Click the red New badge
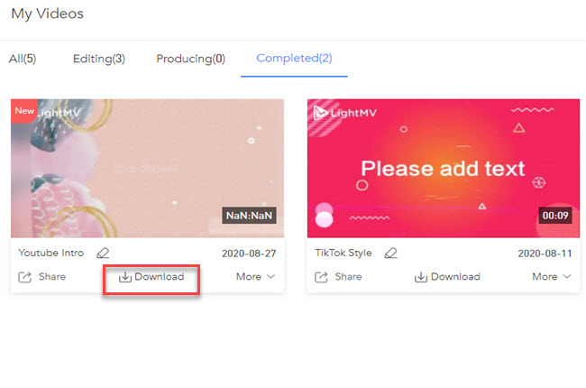This screenshot has width=586, height=388. tap(24, 110)
